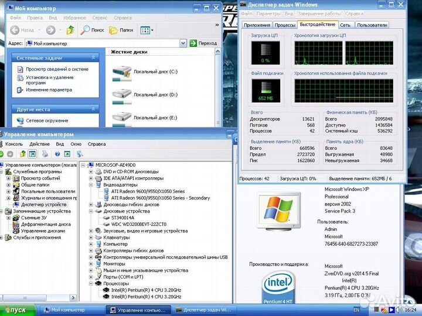Switch to Сеть tab in Task Manager
The height and width of the screenshot is (316, 422).
[x=345, y=25]
